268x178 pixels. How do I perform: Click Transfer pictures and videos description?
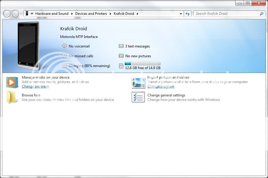(198, 82)
